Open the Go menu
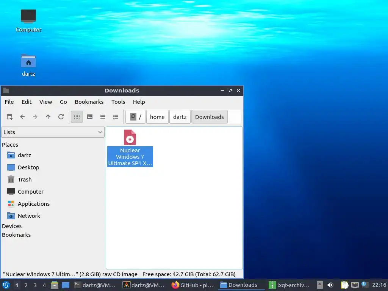The width and height of the screenshot is (388, 291). (x=63, y=102)
